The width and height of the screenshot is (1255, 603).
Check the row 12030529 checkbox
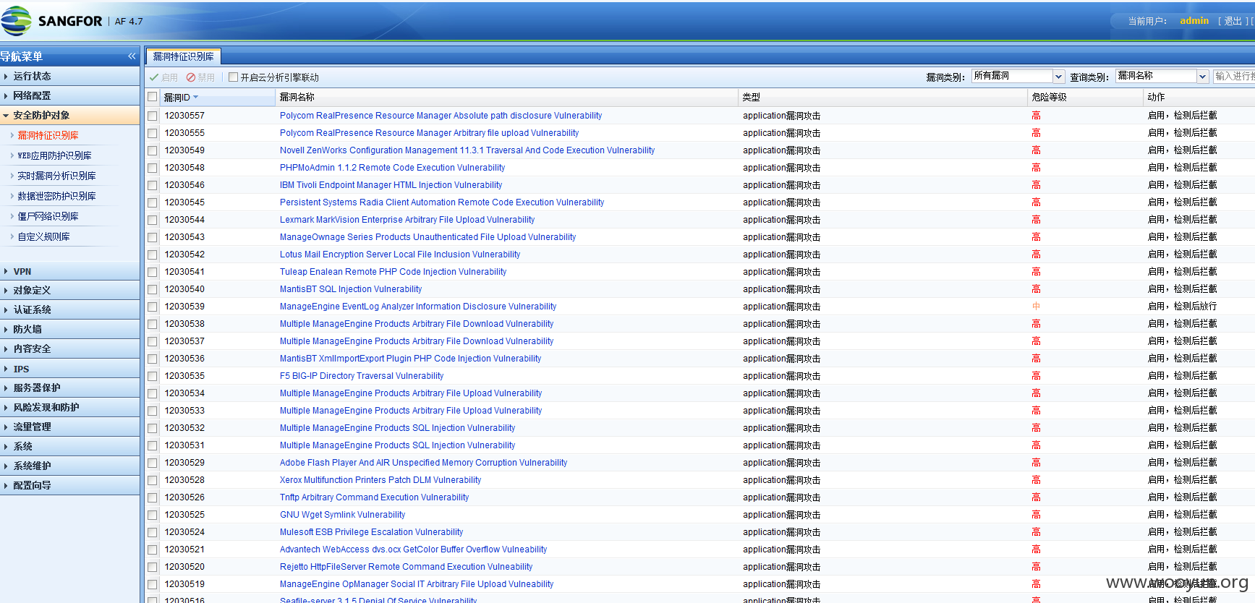(152, 463)
